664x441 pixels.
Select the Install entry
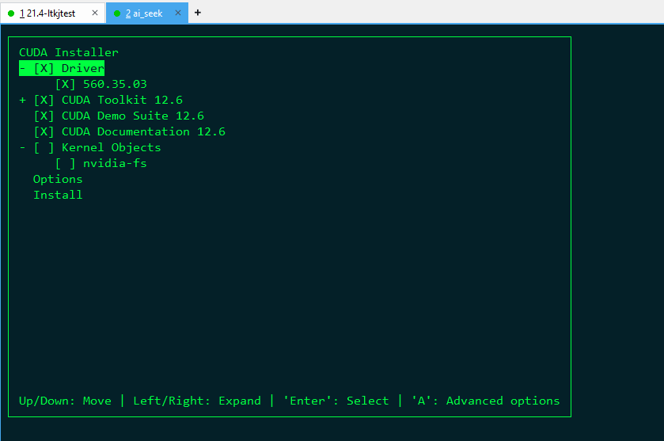tap(58, 195)
